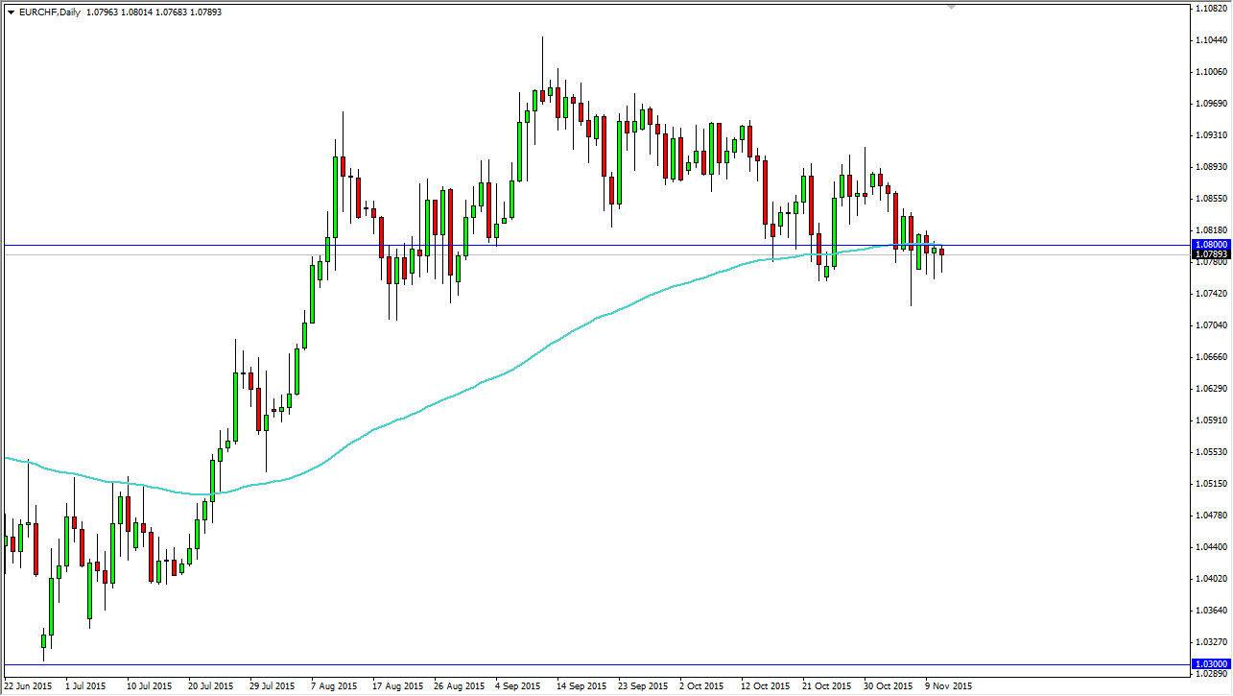Viewport: 1233px width, 696px height.
Task: Click the blue 1.03000 price label
Action: coord(1210,662)
